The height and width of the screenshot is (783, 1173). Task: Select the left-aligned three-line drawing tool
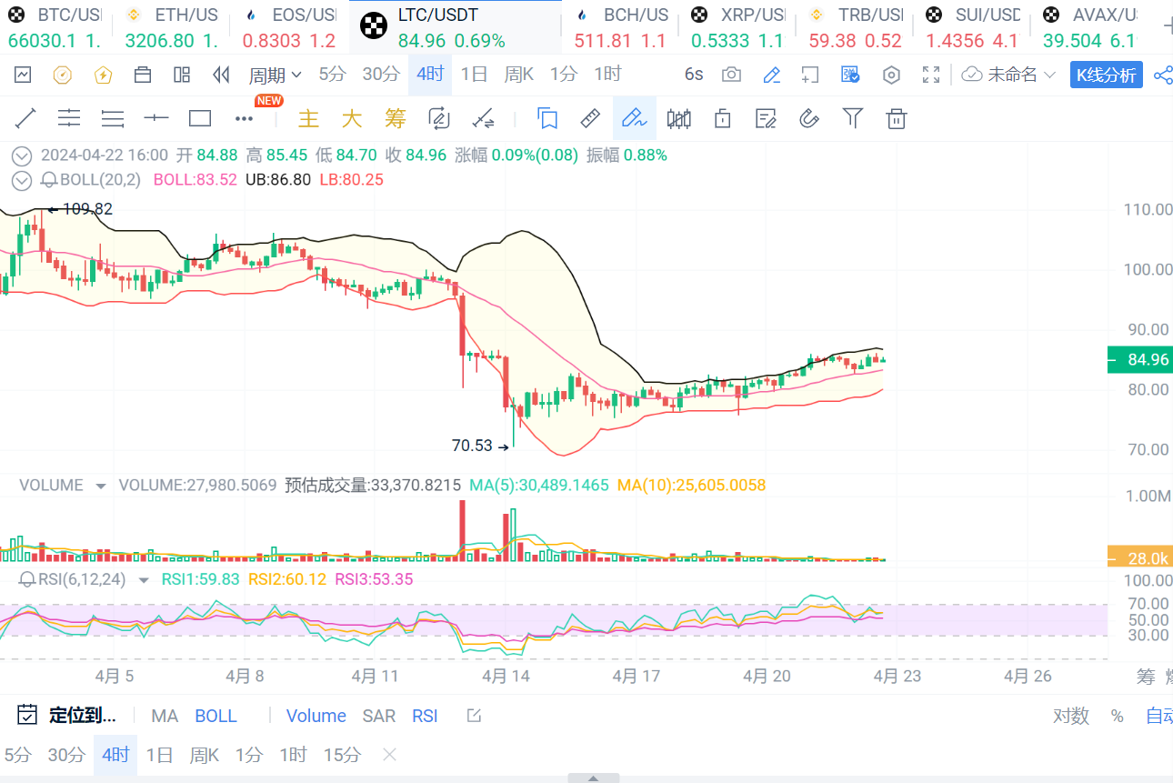113,118
